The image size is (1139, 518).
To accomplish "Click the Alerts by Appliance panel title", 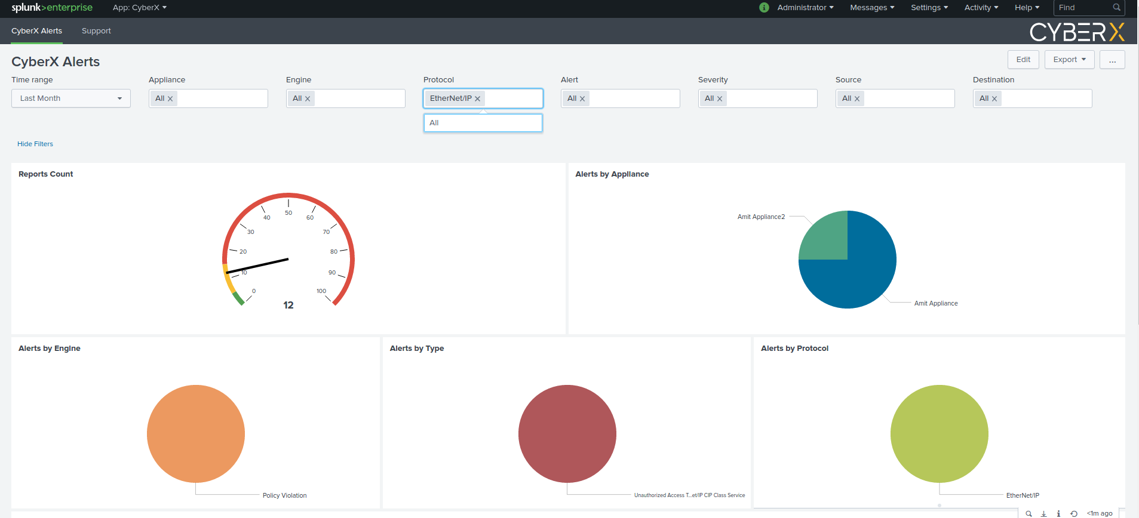I will point(612,174).
